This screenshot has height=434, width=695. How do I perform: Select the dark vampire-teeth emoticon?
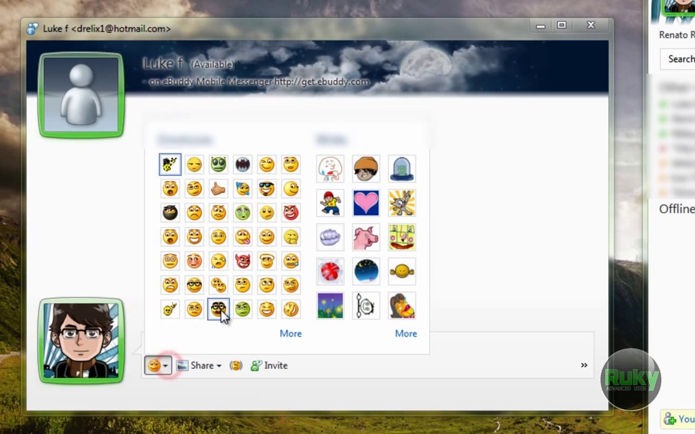pos(243,165)
